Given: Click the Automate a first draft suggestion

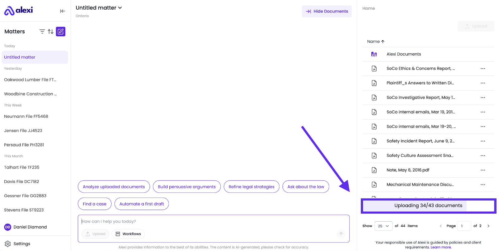Looking at the screenshot, I should tap(142, 204).
